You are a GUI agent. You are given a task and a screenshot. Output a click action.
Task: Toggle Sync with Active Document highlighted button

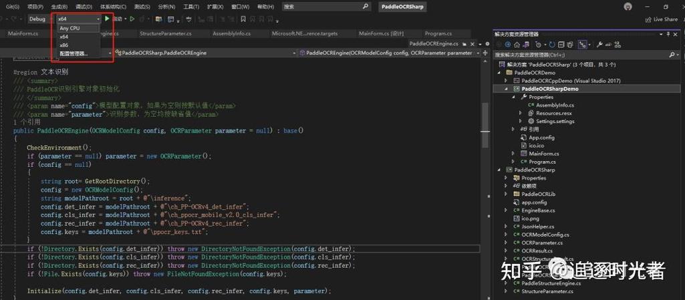582,44
